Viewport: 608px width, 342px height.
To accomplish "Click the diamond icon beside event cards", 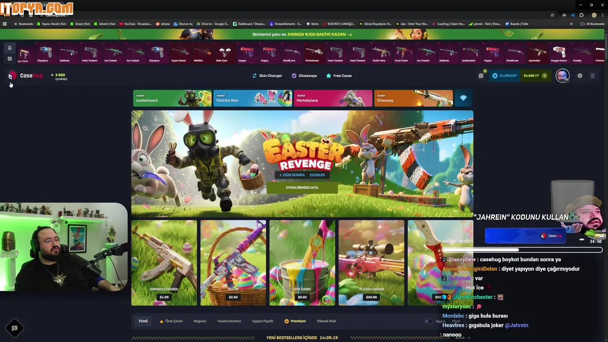I will click(463, 98).
